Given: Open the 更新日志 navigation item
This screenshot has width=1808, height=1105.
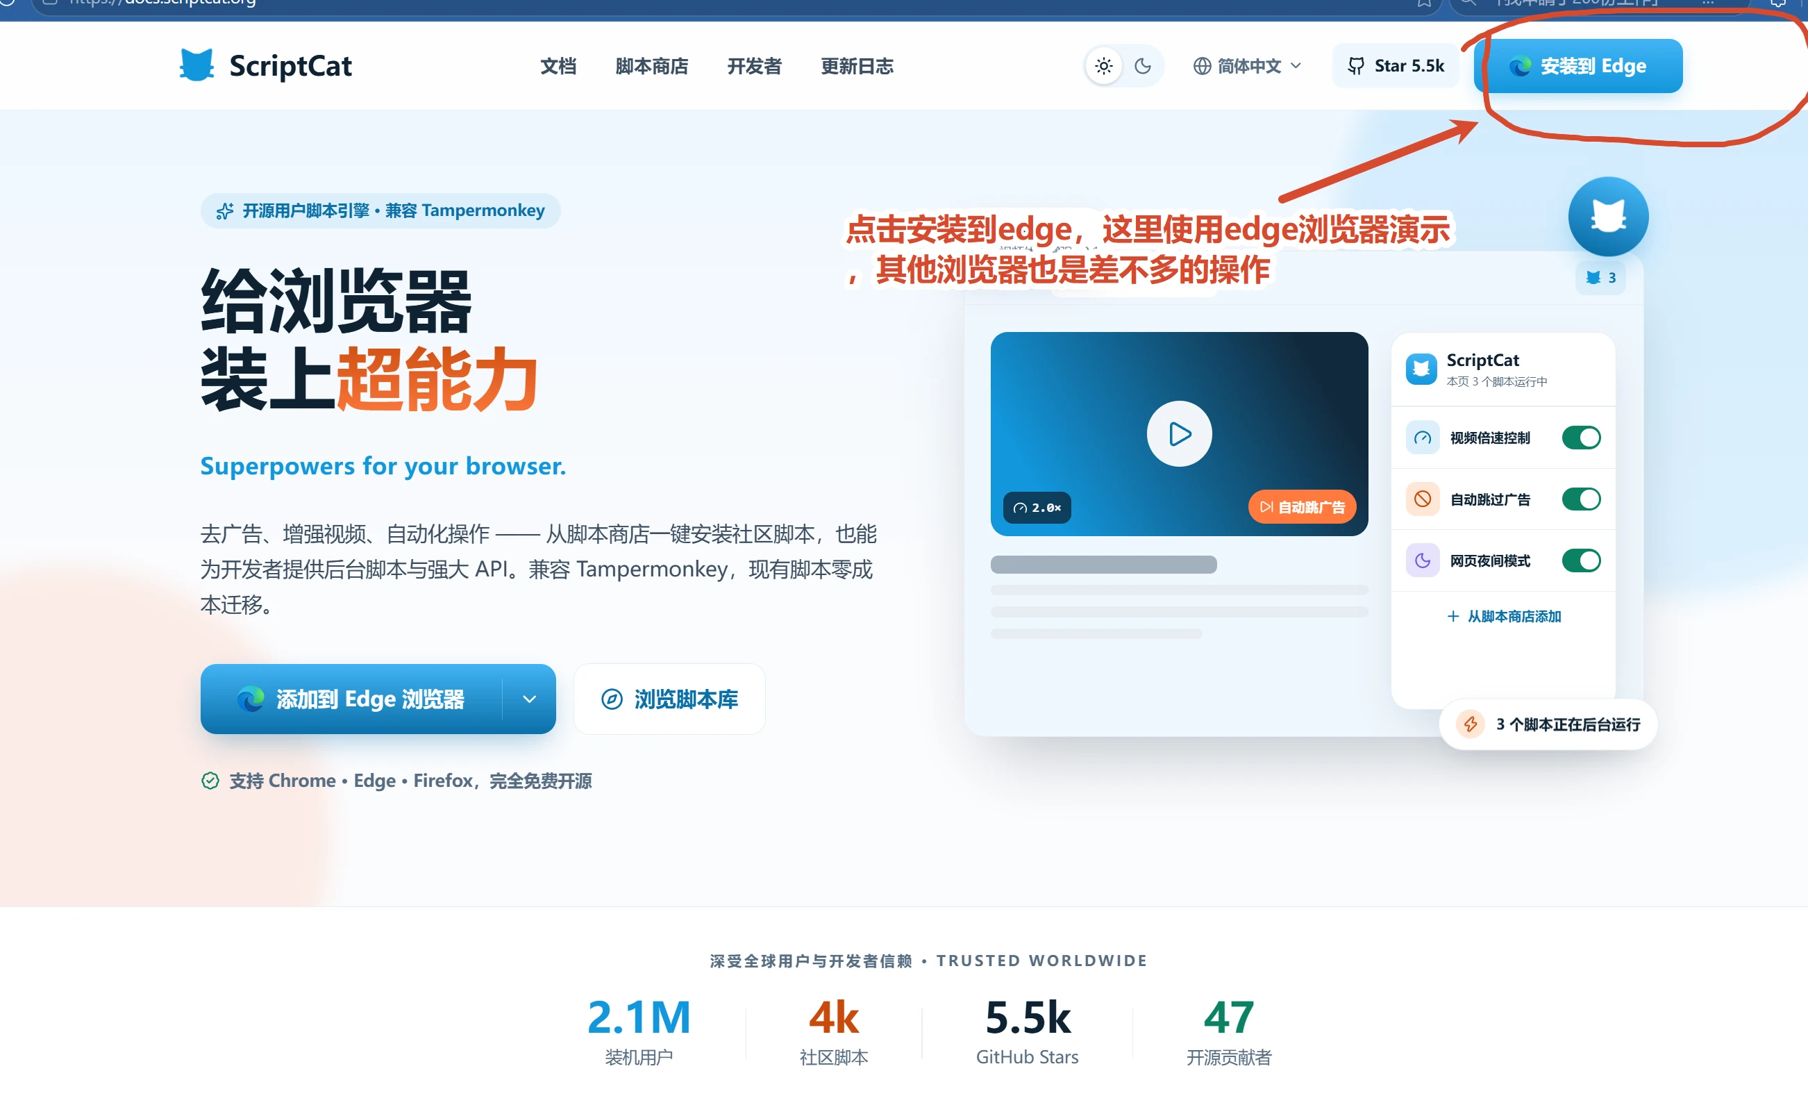Looking at the screenshot, I should tap(857, 66).
